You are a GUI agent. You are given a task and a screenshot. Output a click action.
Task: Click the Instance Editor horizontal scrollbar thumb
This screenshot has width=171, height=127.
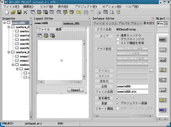point(114,116)
